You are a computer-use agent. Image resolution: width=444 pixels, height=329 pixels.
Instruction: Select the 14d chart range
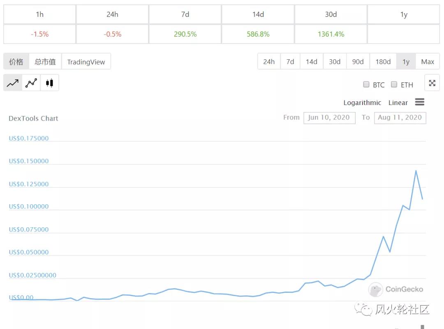312,61
